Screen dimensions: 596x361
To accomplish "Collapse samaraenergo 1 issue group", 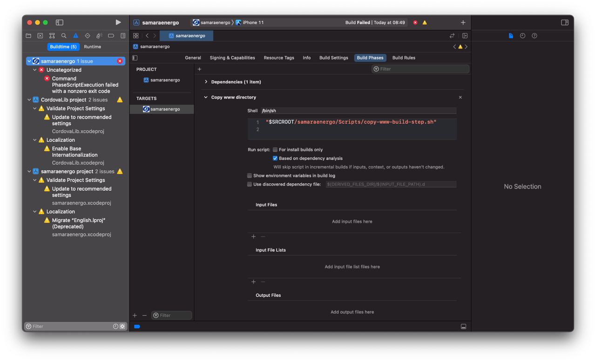I will click(29, 61).
